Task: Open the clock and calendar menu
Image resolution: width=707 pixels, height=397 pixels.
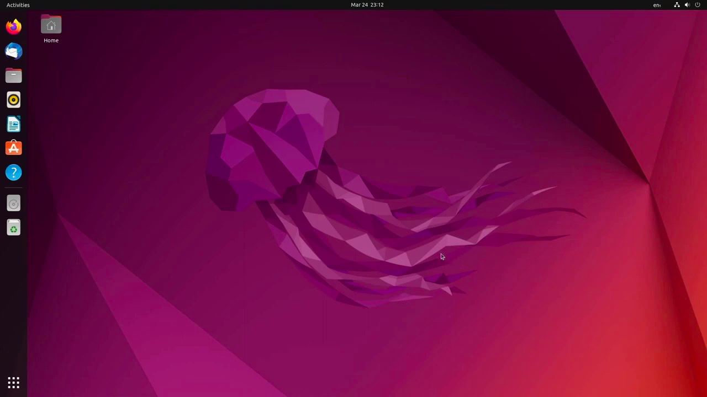Action: tap(367, 5)
